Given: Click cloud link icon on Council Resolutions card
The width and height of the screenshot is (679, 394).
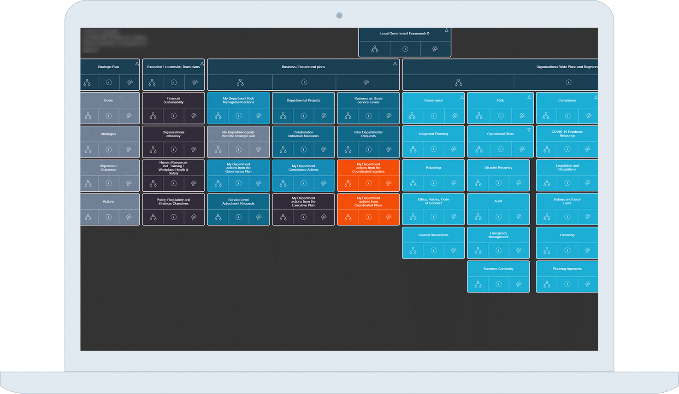Looking at the screenshot, I should click(x=454, y=251).
